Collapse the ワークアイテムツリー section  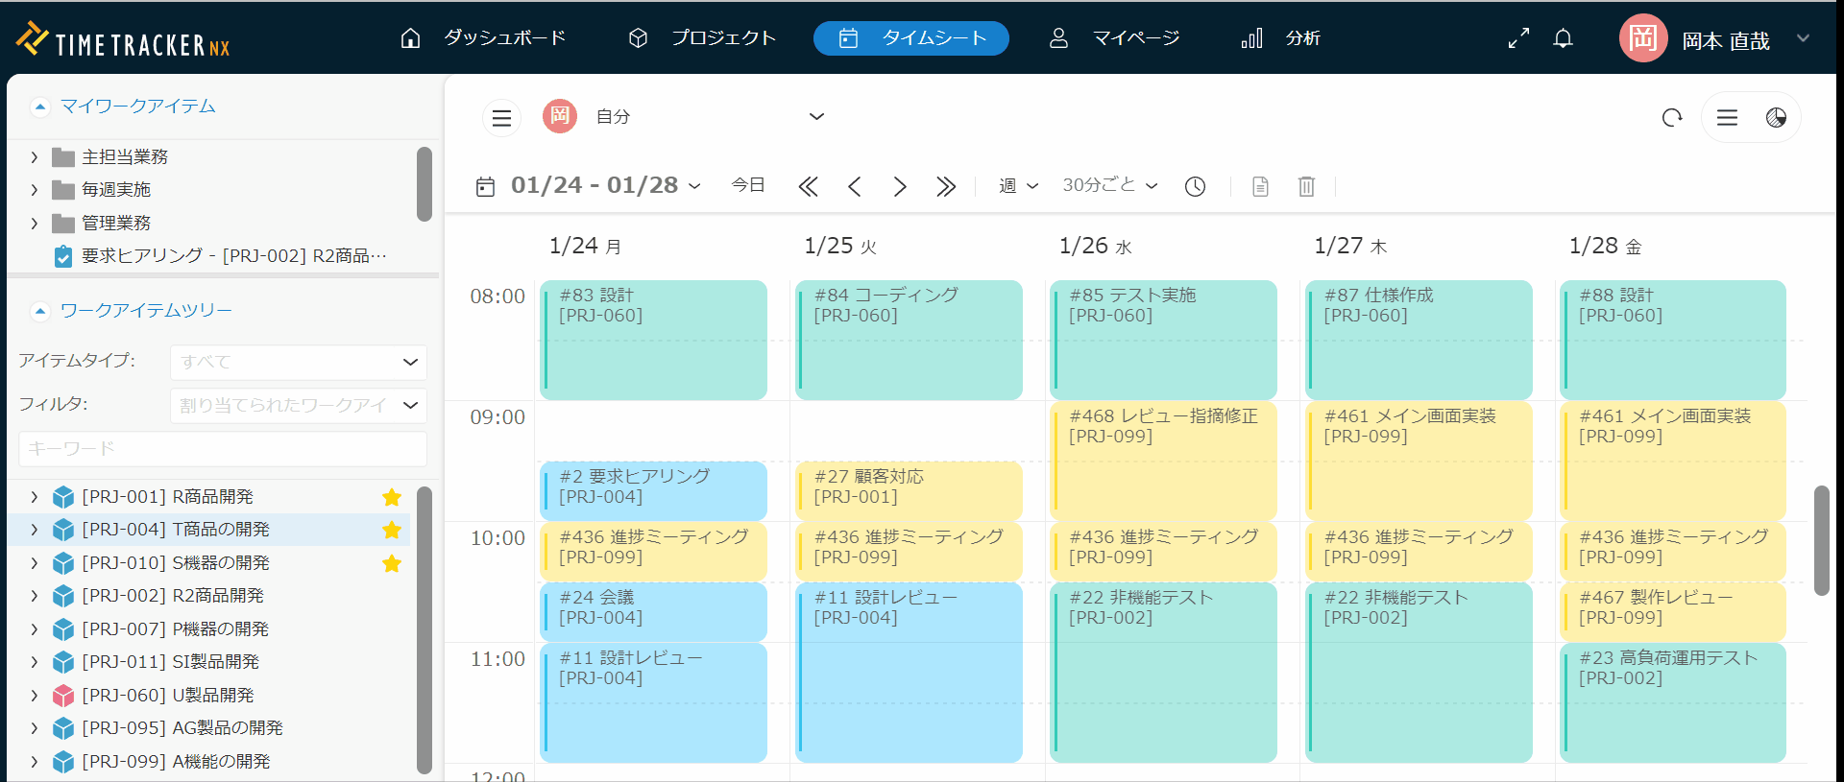(x=40, y=311)
